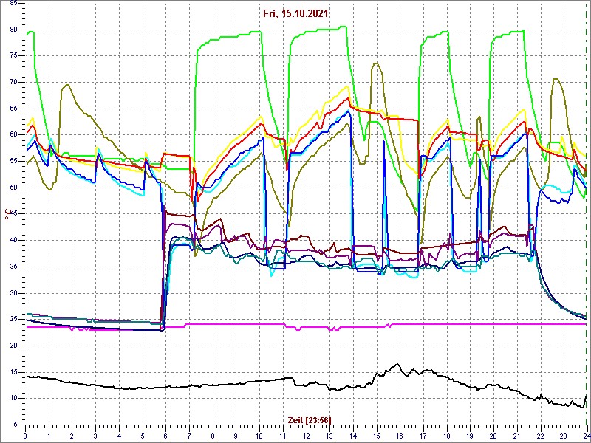
Task: Pick hour 8 on the time axis
Action: (x=212, y=436)
